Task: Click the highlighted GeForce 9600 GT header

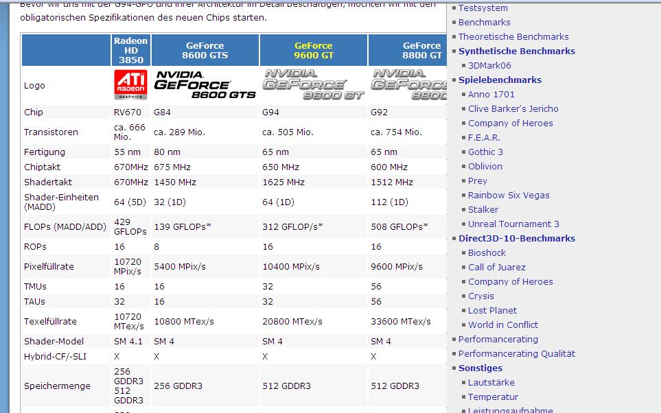Action: [x=313, y=50]
